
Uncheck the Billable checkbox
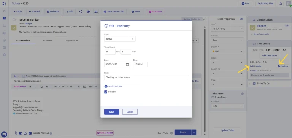pos(106,92)
